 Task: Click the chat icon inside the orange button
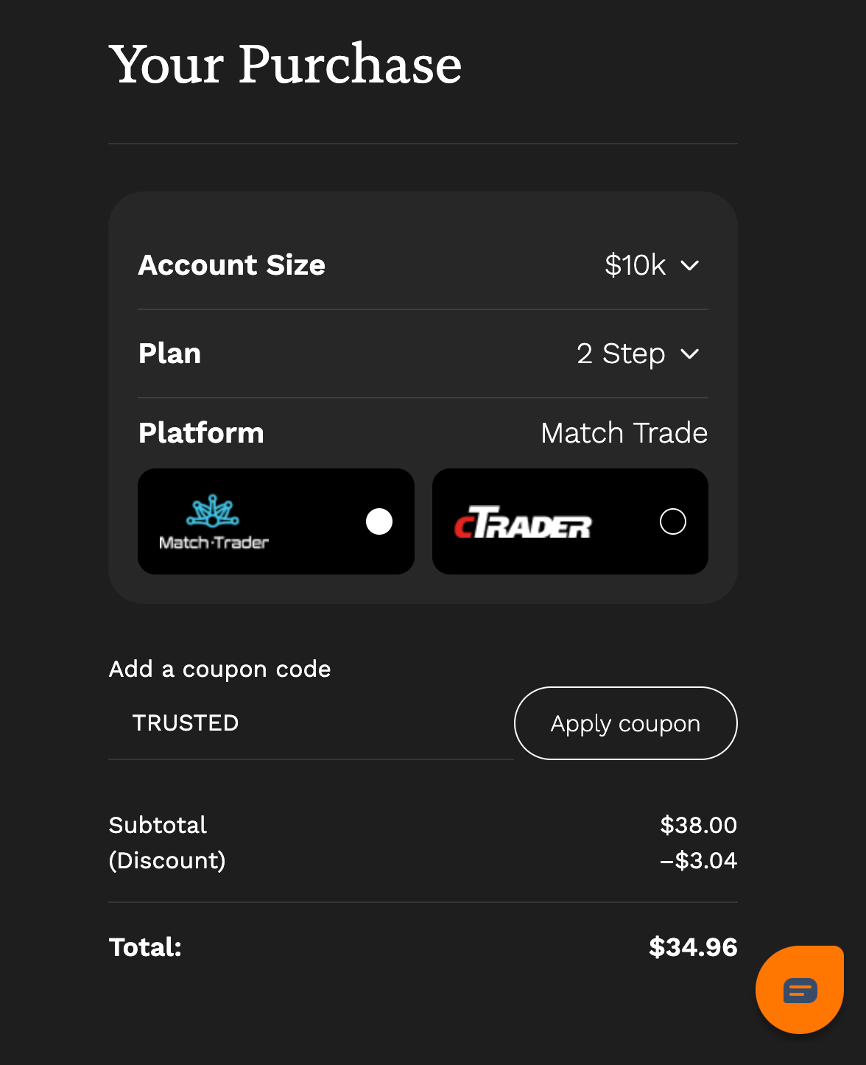[800, 989]
